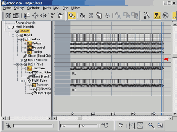Select Scene Materials in the tree
177x132 pixels.
tap(25, 23)
